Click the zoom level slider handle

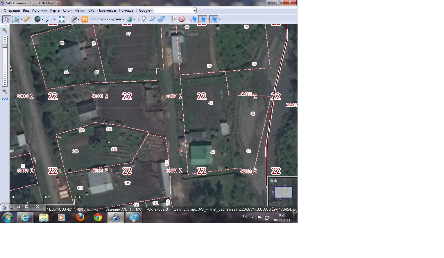[x=5, y=46]
